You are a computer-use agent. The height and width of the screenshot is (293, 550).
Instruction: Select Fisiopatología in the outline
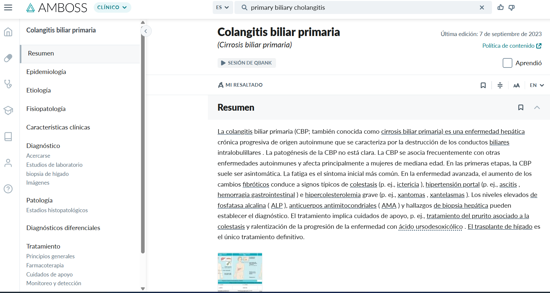click(x=46, y=109)
